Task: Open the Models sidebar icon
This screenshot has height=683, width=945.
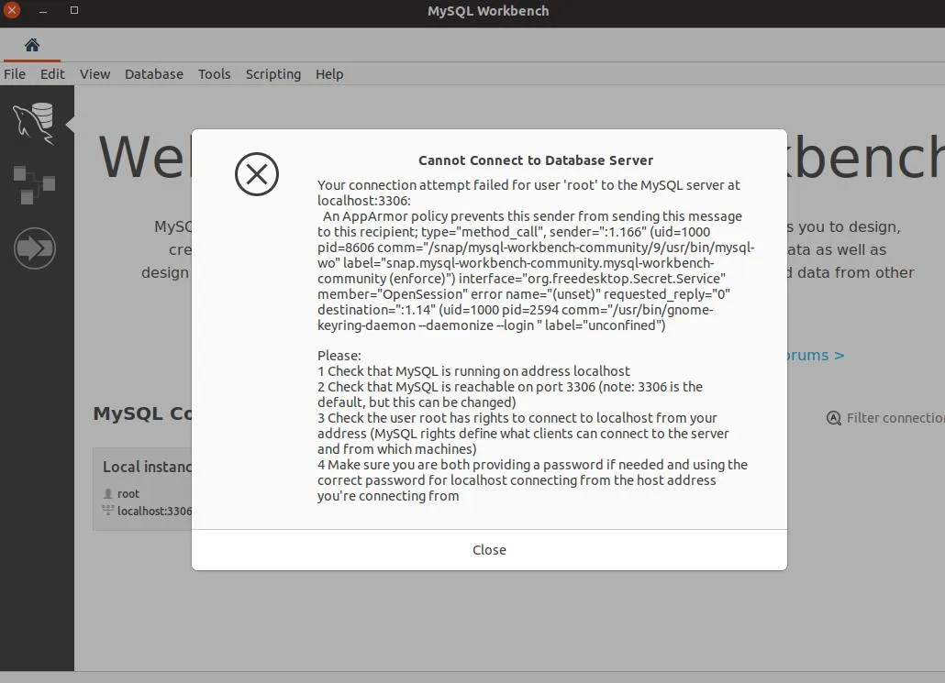Action: click(34, 184)
